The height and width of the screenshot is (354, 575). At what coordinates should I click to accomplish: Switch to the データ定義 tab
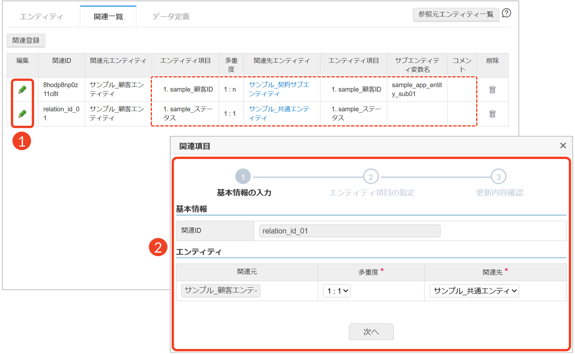tap(170, 17)
